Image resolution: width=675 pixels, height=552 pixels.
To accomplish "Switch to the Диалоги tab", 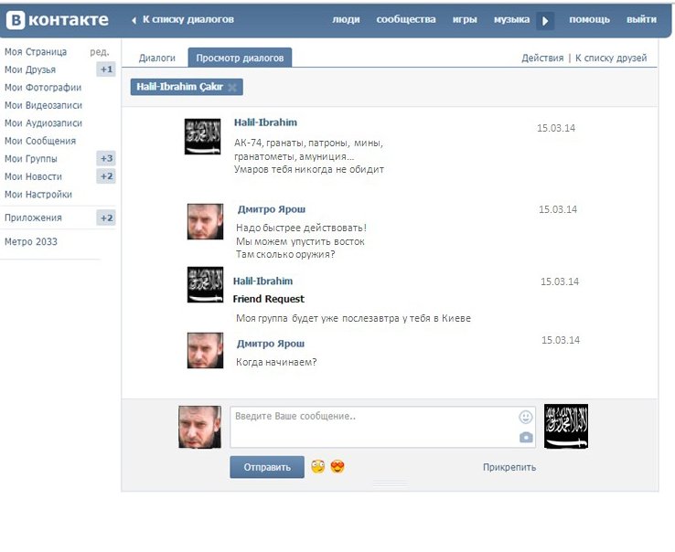I will pyautogui.click(x=157, y=58).
